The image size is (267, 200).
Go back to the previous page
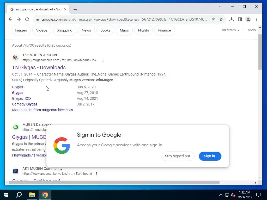coord(10,19)
